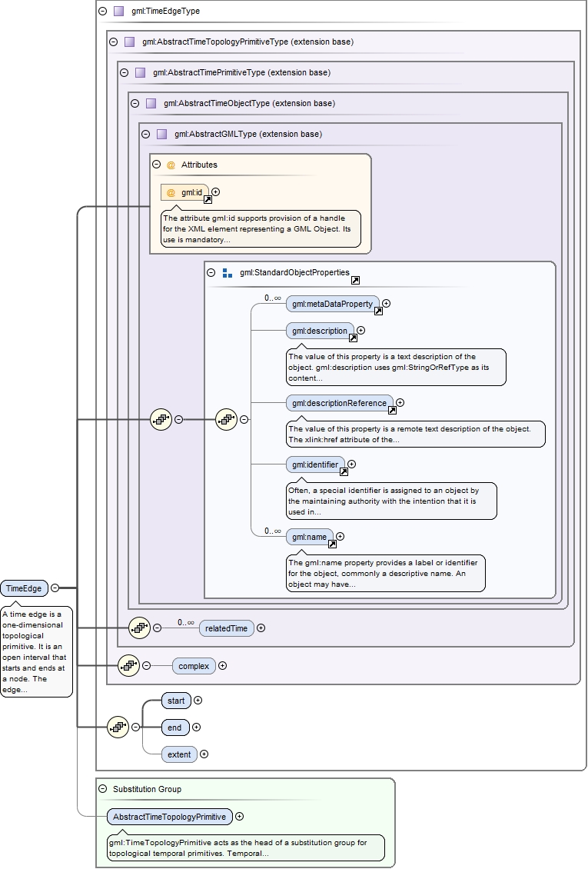Select the gml:description node
Screen dimensions: 588x869
tap(320, 331)
